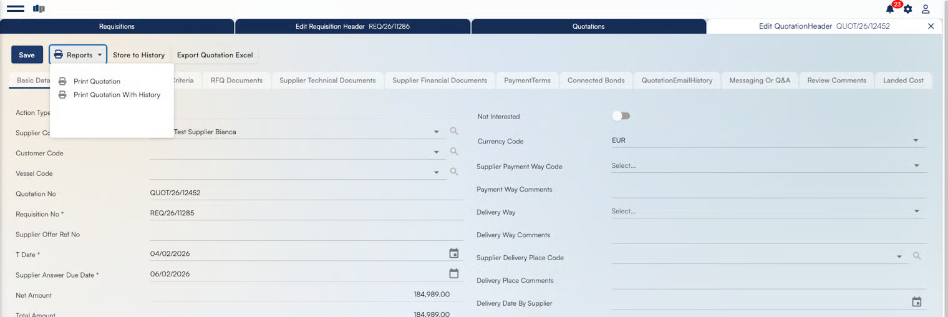The image size is (948, 317).
Task: Click the Save button
Action: coord(27,55)
